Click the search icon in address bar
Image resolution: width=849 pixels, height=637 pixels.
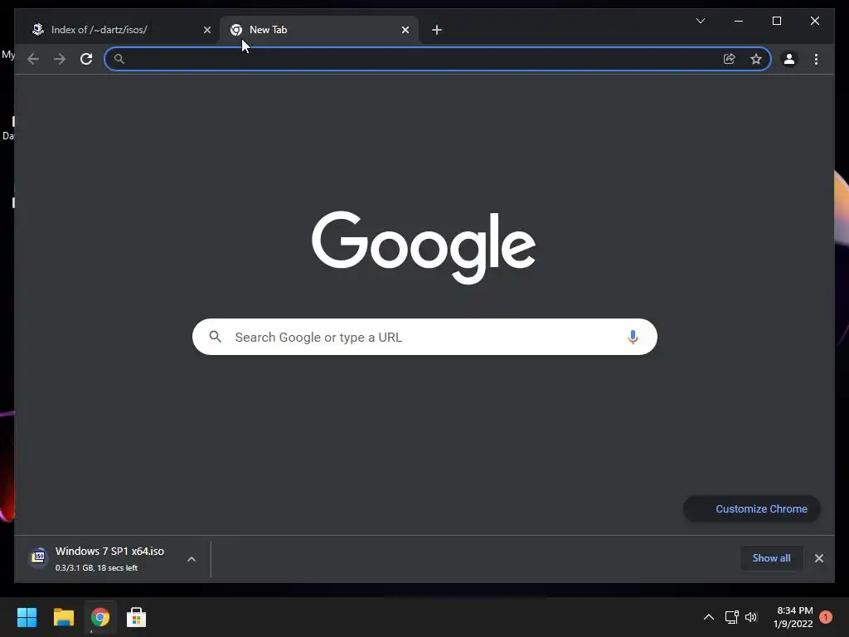pos(119,59)
